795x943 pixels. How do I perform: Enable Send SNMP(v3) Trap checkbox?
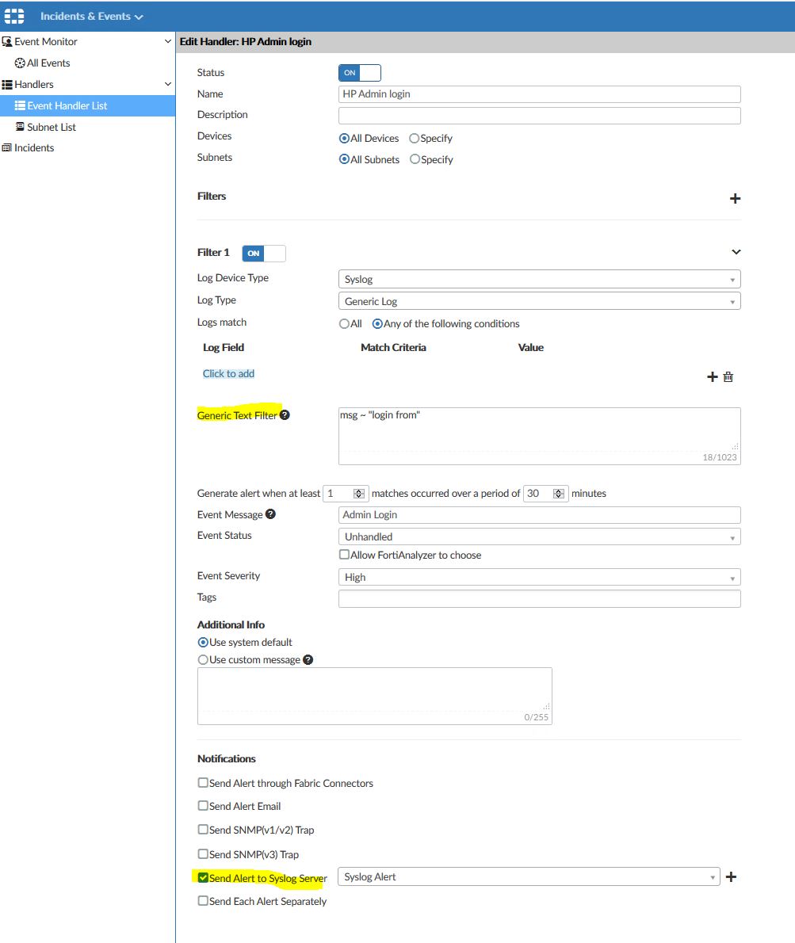coord(203,854)
